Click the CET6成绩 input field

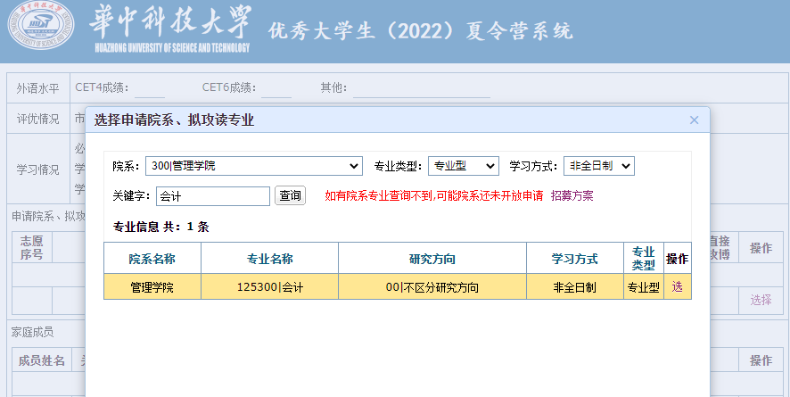point(276,88)
